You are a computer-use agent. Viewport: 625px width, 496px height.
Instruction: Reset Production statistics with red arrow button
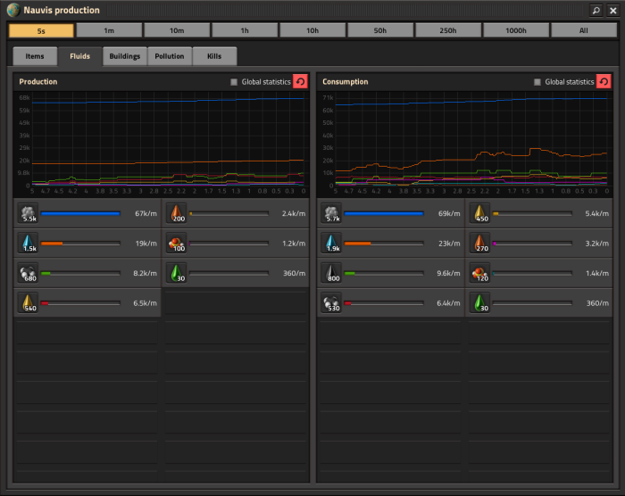[300, 82]
